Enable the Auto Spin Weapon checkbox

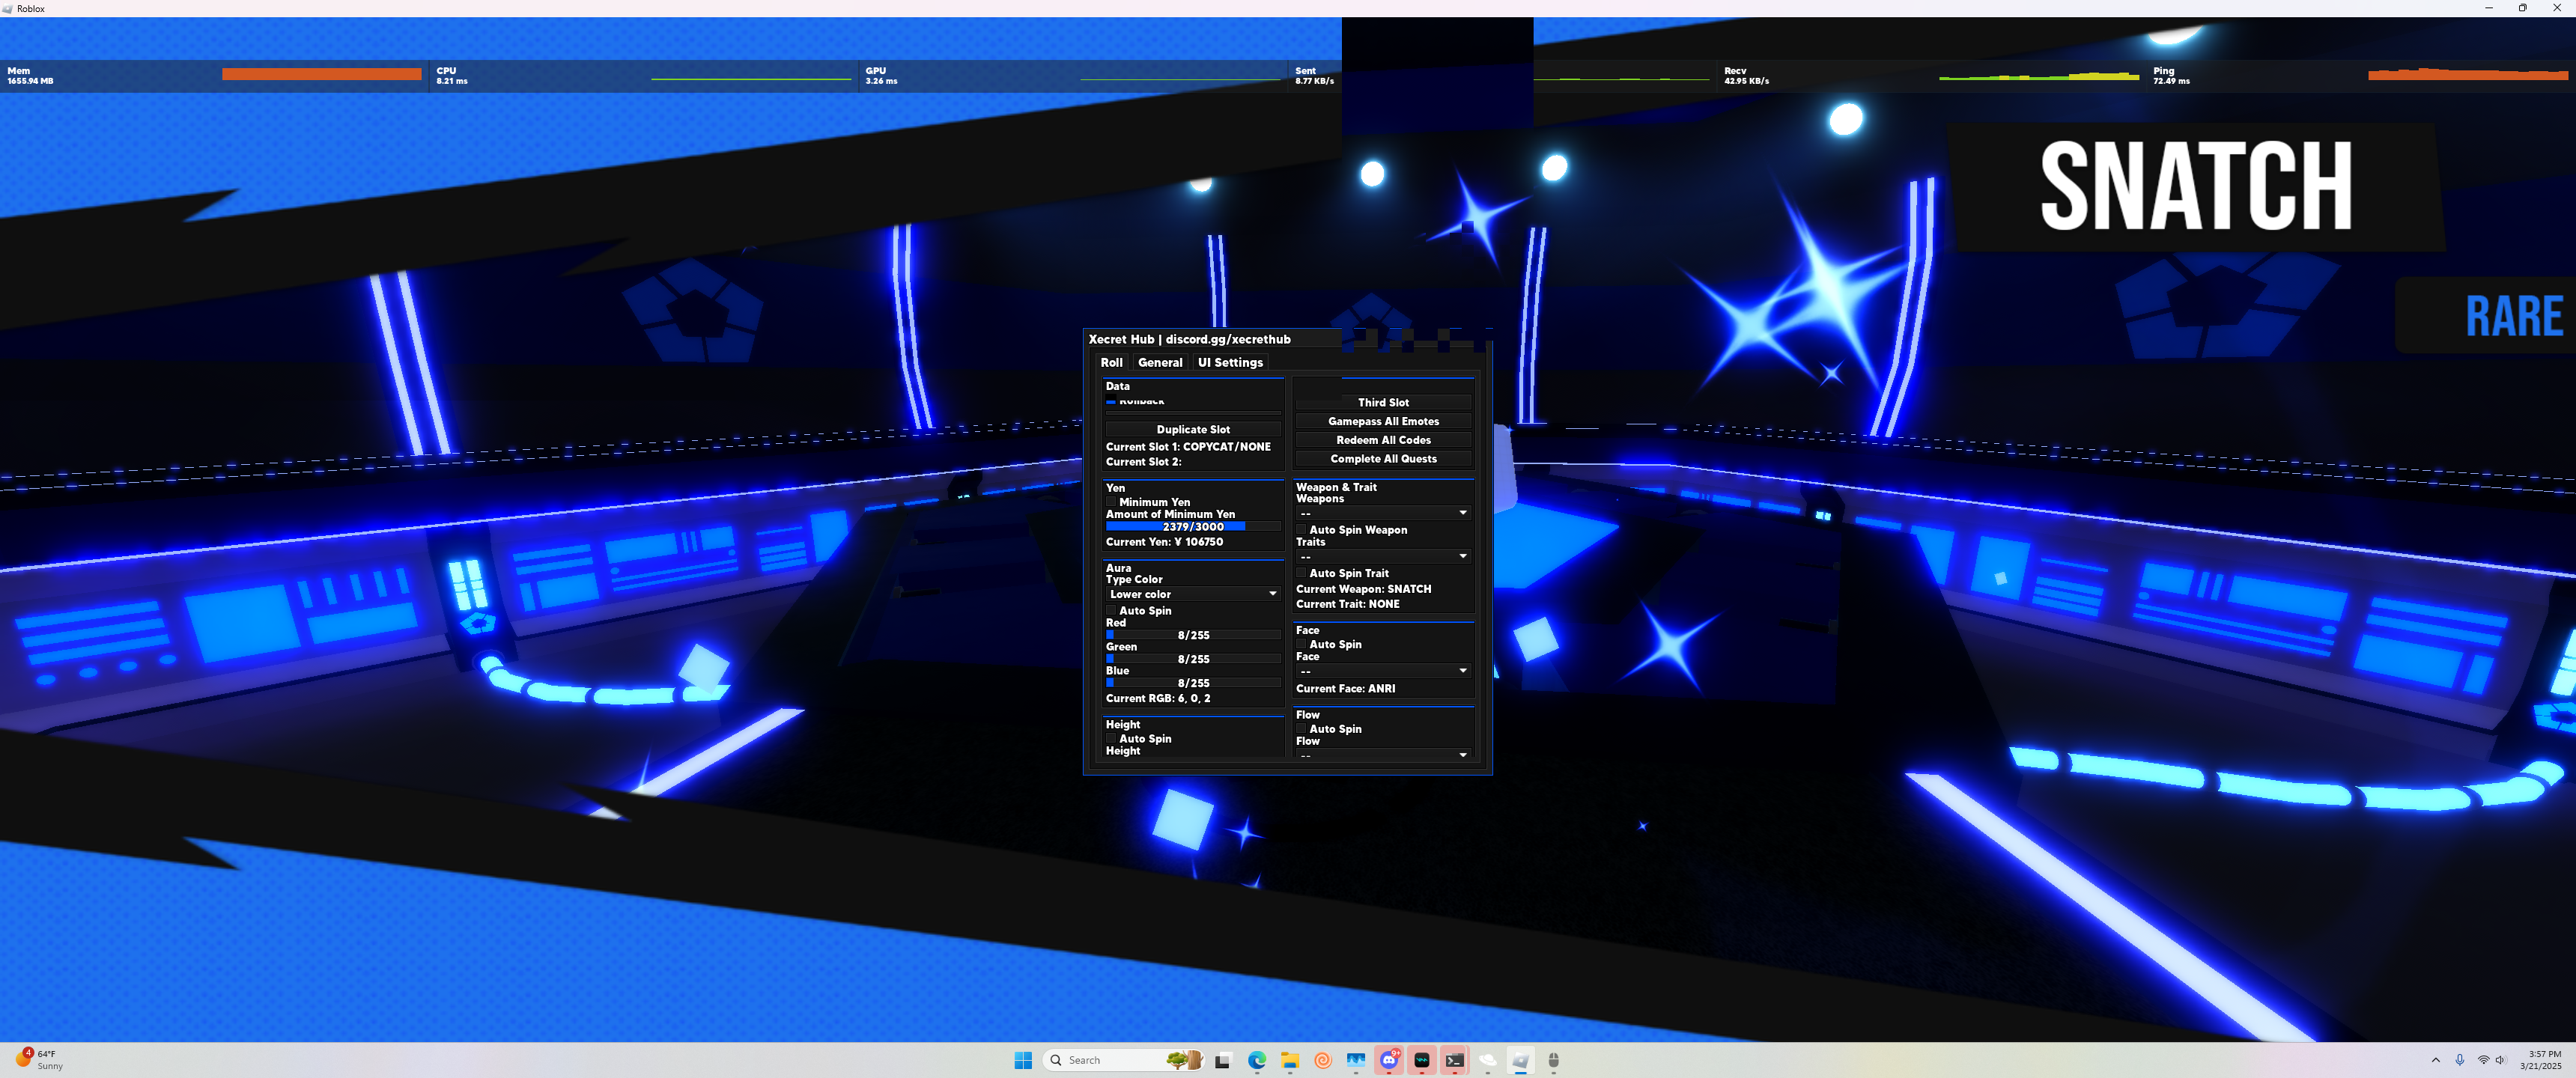tap(1302, 530)
